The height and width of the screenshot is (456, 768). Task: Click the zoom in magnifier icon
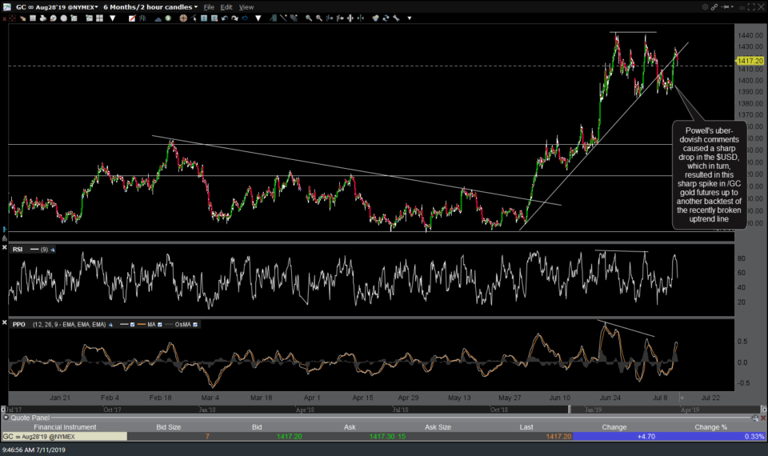click(309, 18)
